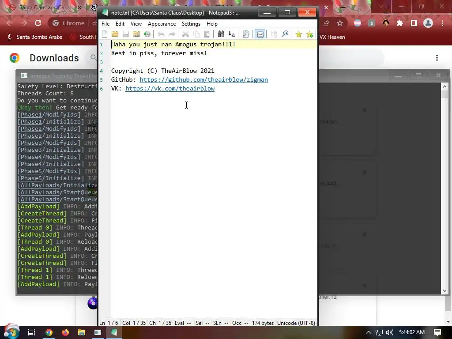Click the Save floppy disk icon in Notepad3
452x339 pixels.
click(x=126, y=34)
